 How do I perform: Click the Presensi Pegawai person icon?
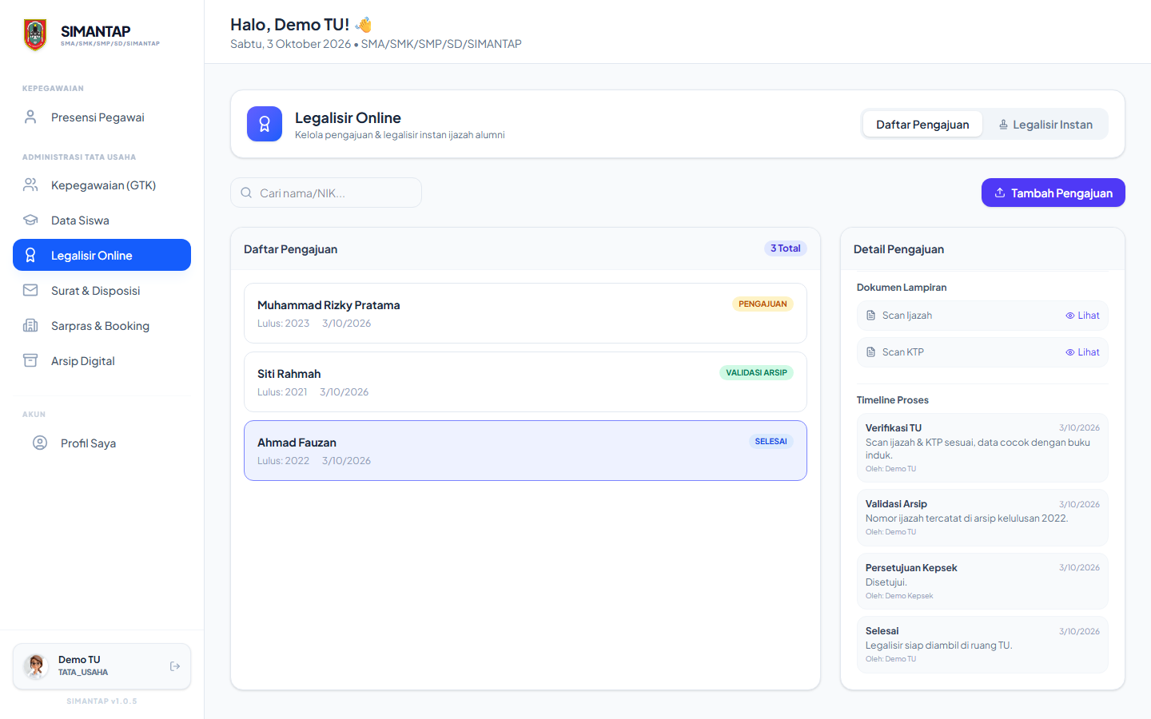pos(30,117)
